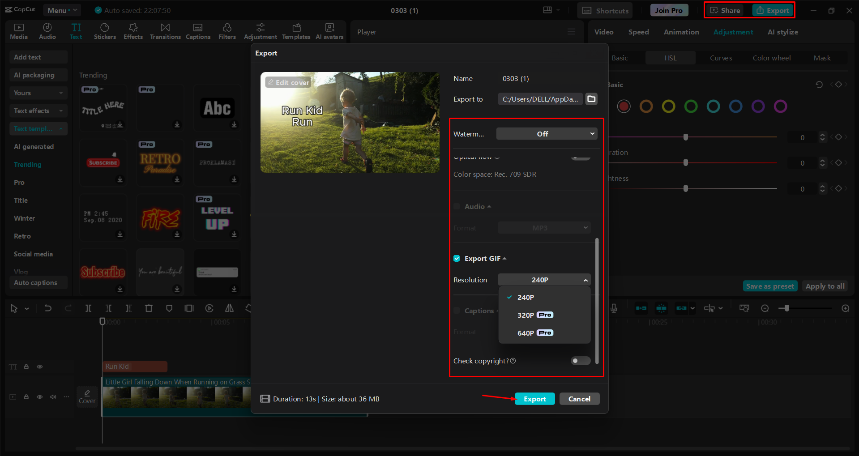
Task: Select the Stickers panel icon
Action: [105, 31]
